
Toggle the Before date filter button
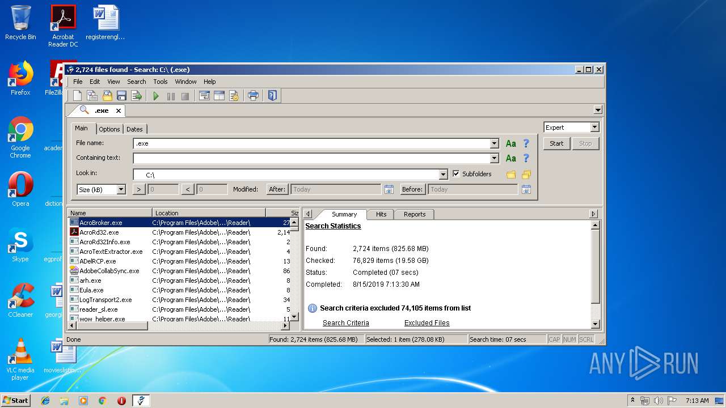tap(412, 189)
